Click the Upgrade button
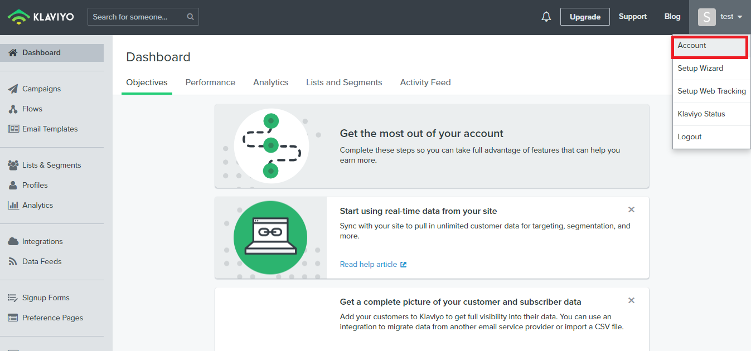The image size is (751, 351). point(585,17)
